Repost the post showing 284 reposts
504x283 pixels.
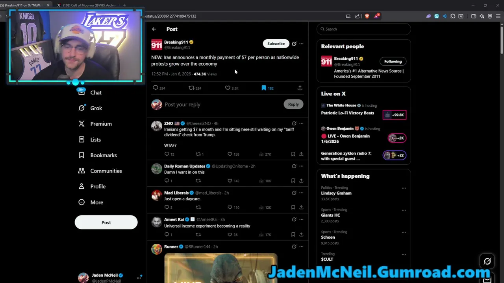(x=192, y=88)
